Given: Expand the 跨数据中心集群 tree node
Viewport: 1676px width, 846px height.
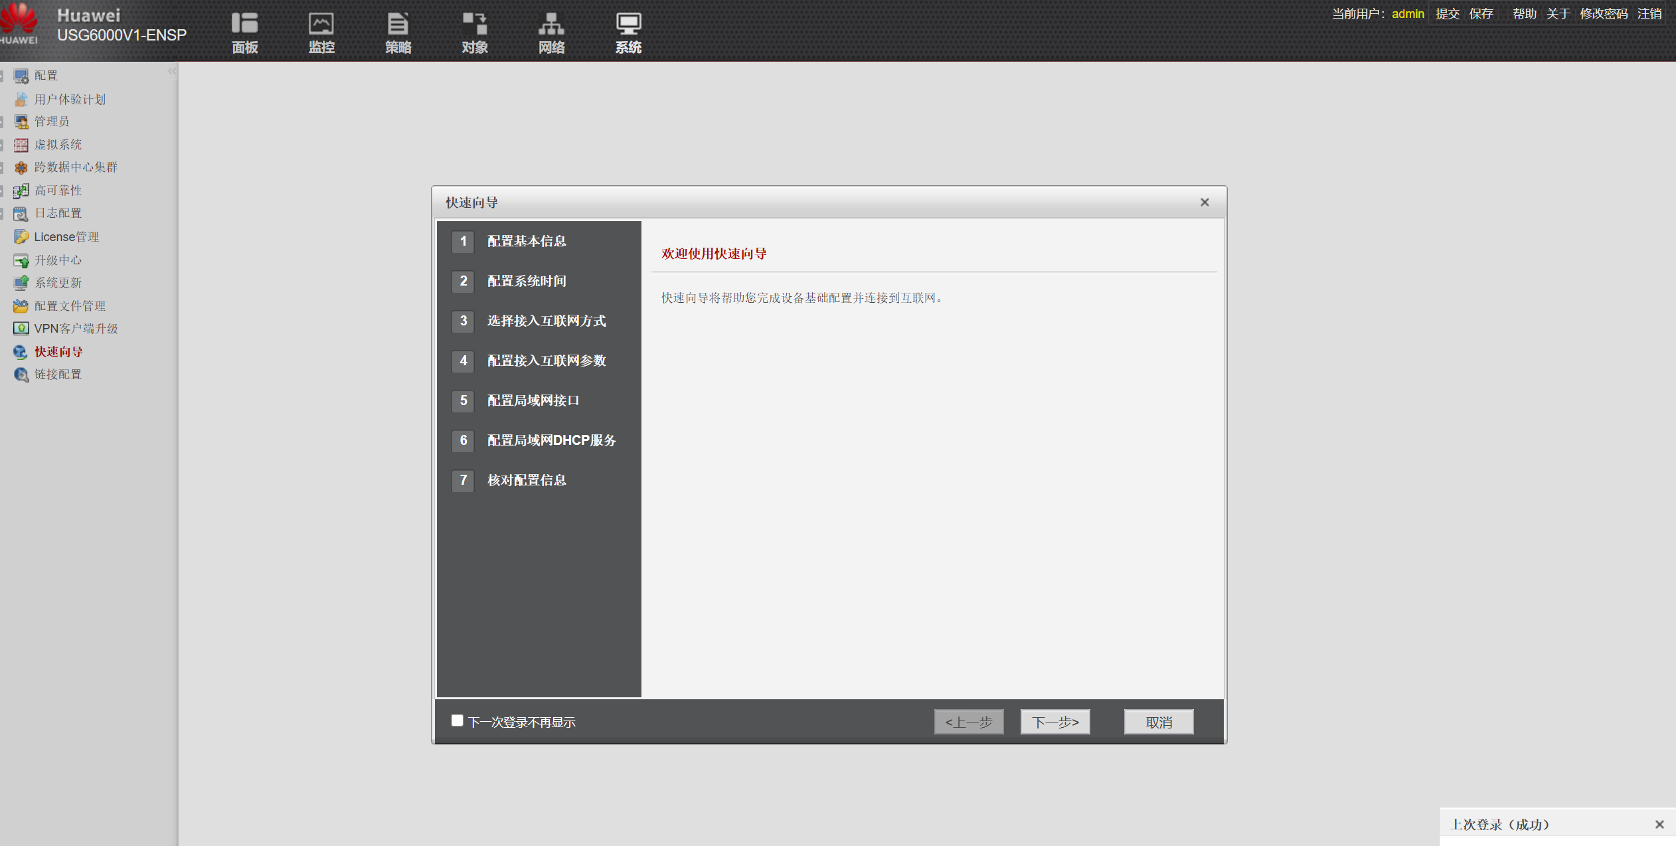Looking at the screenshot, I should 3,167.
